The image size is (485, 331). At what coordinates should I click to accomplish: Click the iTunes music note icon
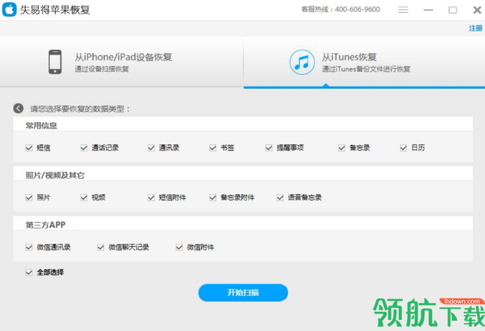302,62
